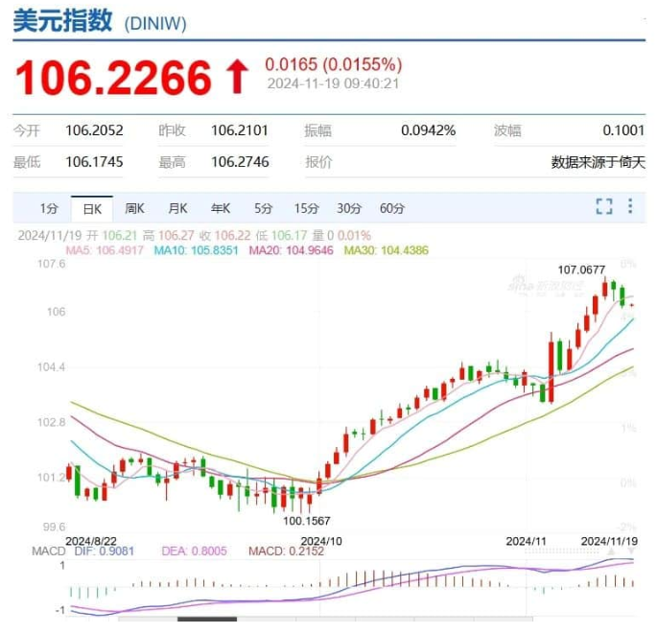Open the 周K weekly chart tab
Screen dimensions: 657x634
click(x=134, y=208)
